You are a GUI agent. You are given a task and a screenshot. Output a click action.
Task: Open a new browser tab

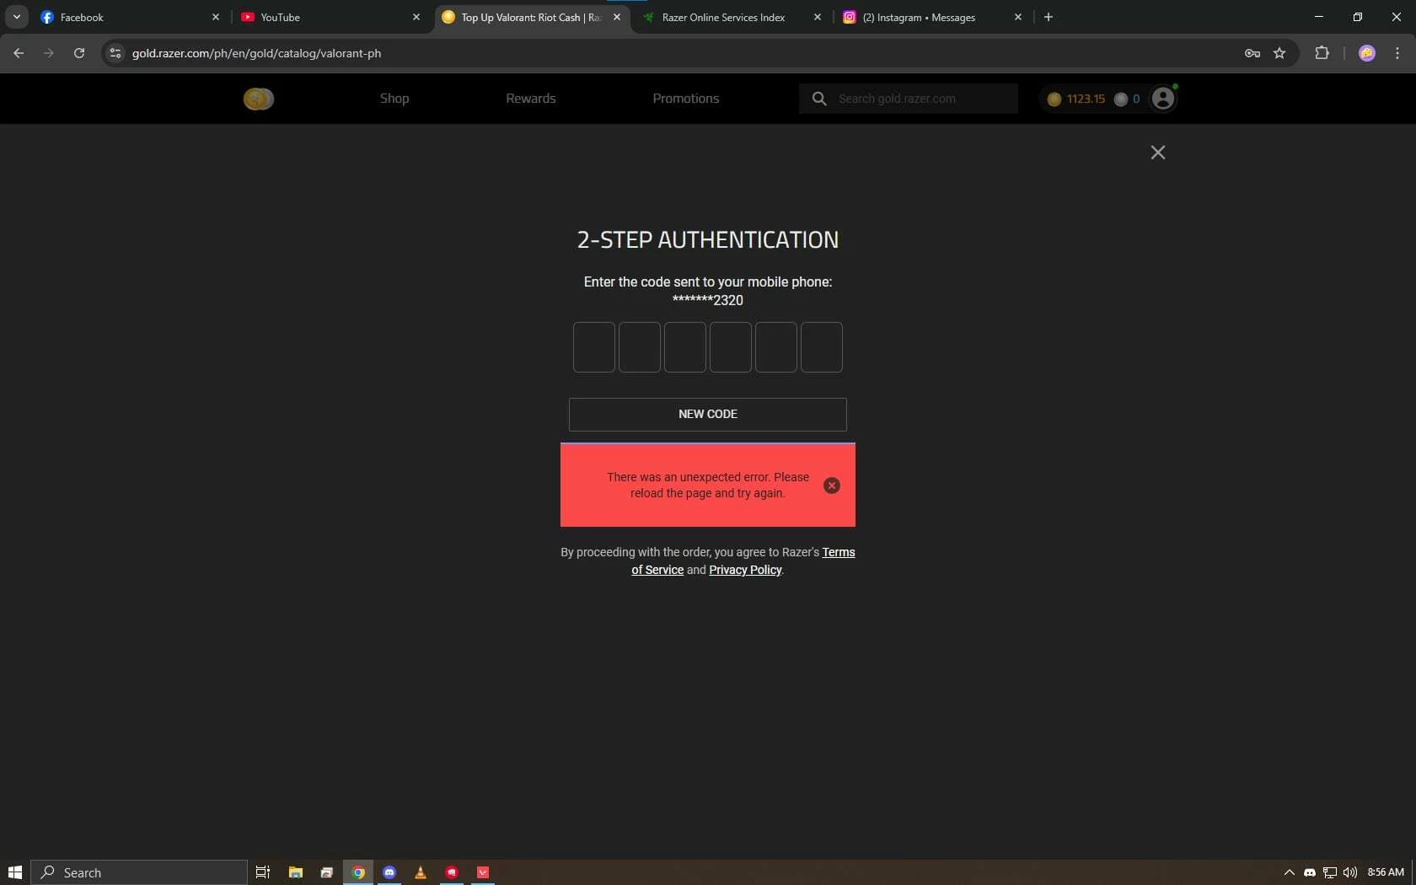[1049, 17]
